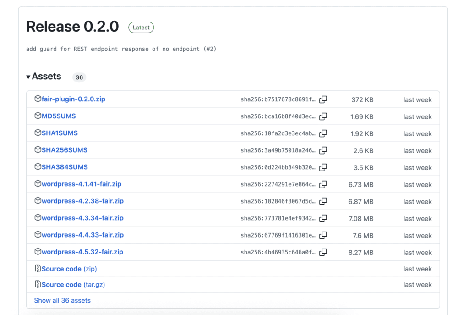The width and height of the screenshot is (469, 315).
Task: Select hash text sha256:3a49b75018a246…
Action: [x=278, y=150]
